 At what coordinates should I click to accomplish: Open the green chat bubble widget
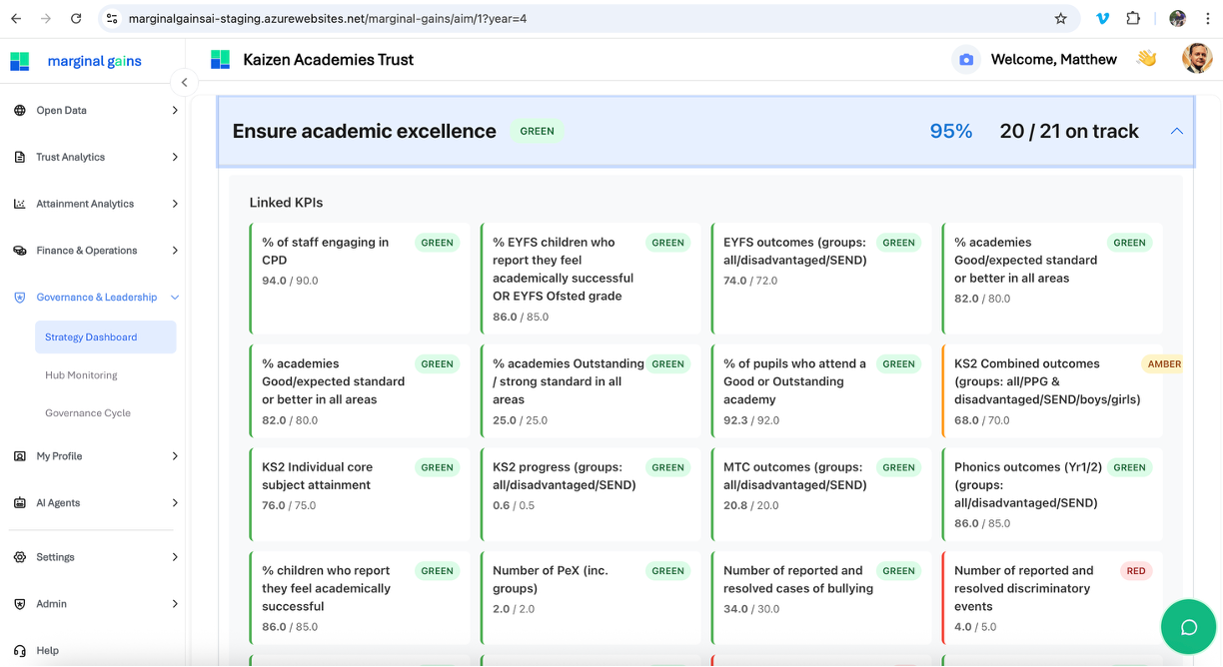pyautogui.click(x=1188, y=627)
